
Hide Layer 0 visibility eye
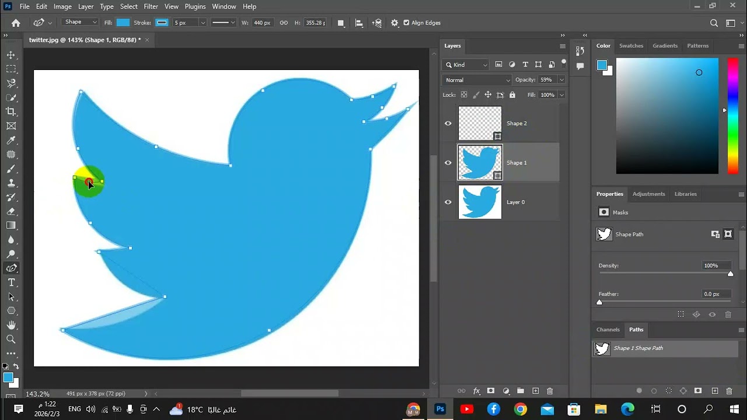448,202
